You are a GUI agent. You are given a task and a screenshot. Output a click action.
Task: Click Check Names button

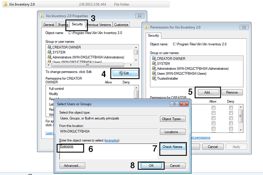(x=173, y=147)
